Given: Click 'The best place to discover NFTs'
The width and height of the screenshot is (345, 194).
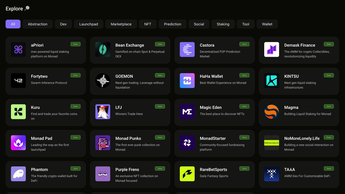Looking at the screenshot, I should pyautogui.click(x=222, y=114).
